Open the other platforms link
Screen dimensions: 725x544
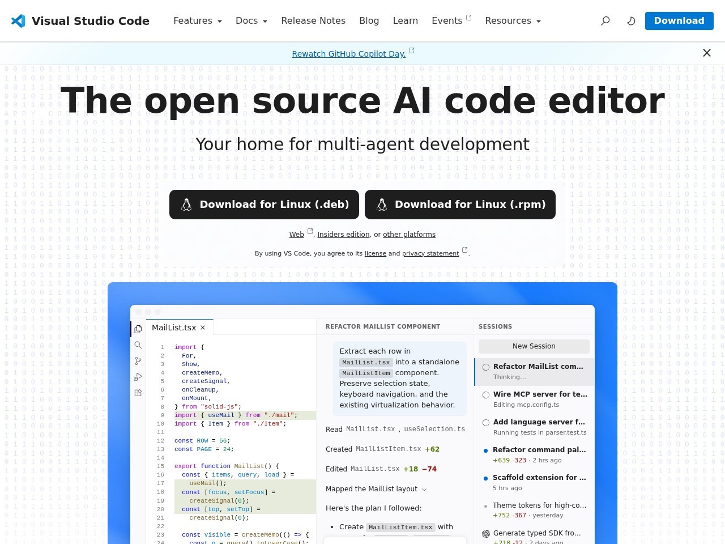(410, 235)
